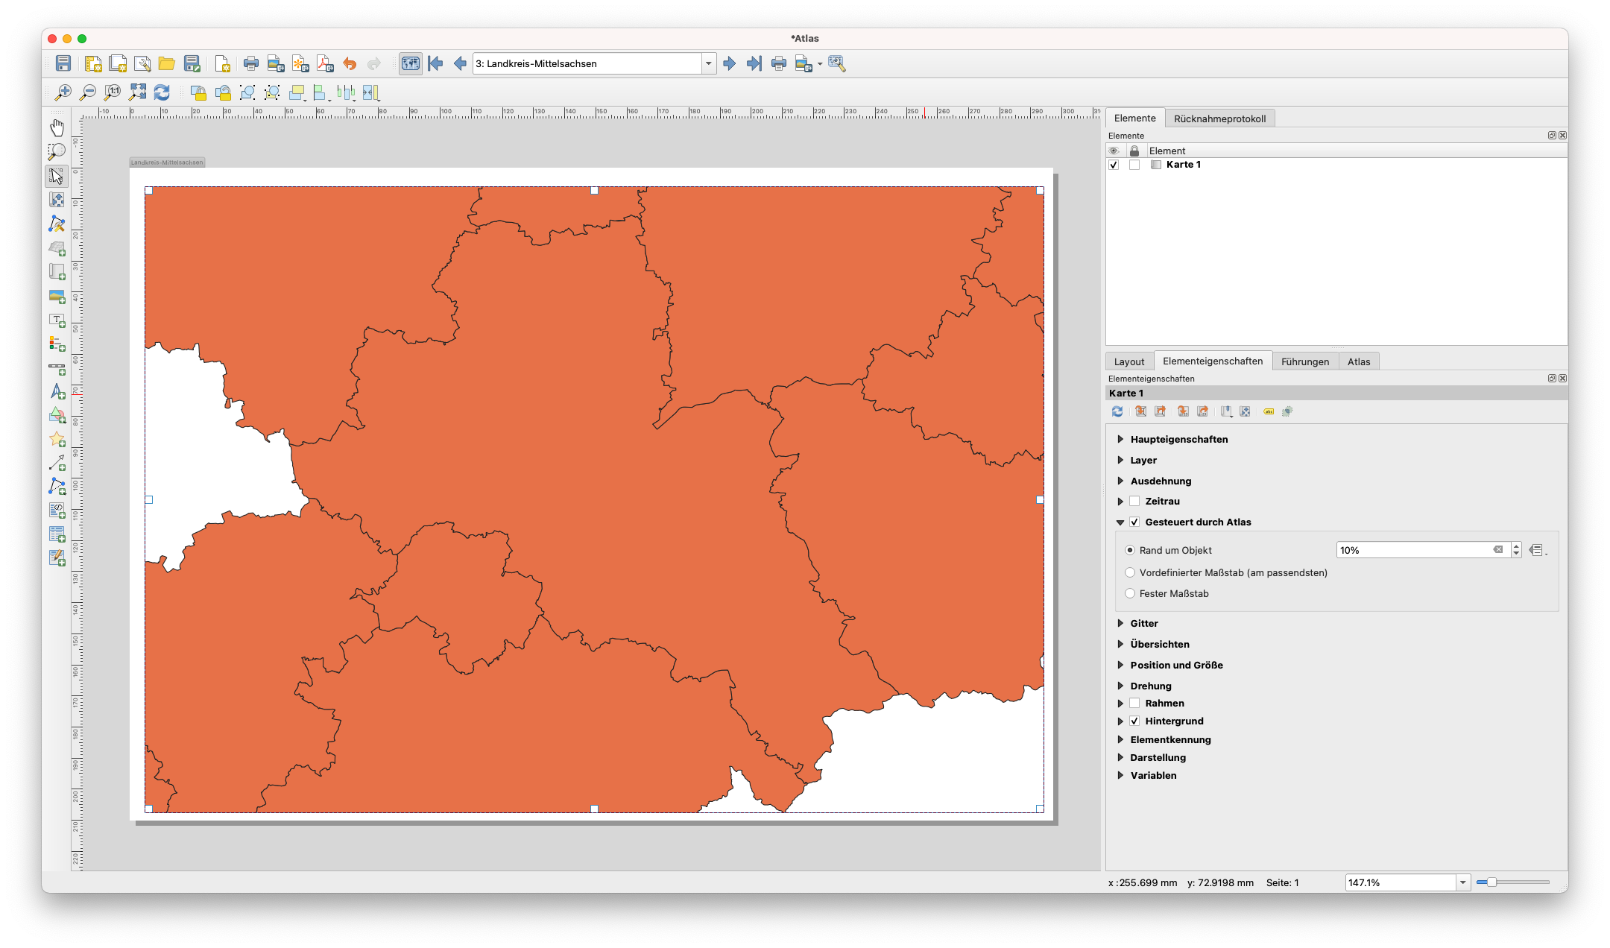Choose the Add Scale Bar tool
Viewport: 1610px width, 948px height.
pyautogui.click(x=57, y=369)
